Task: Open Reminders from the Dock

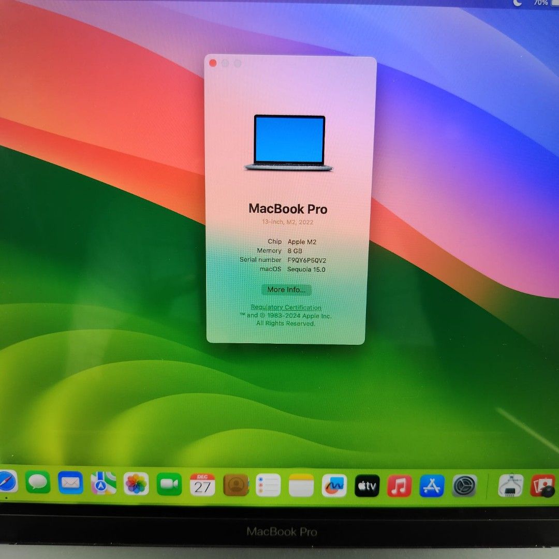Action: 269,484
